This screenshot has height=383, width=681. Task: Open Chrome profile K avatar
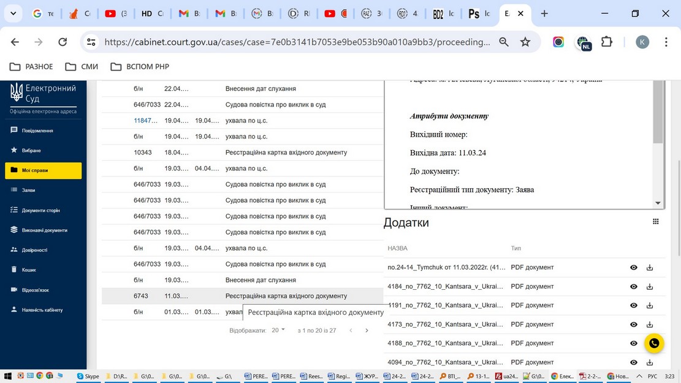click(x=642, y=42)
